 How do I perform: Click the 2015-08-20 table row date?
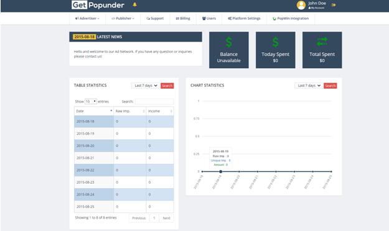click(85, 146)
